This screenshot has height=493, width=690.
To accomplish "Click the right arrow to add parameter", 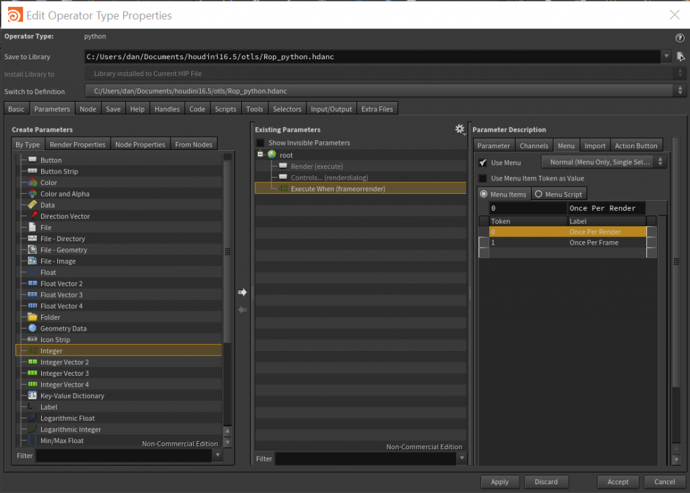I will 243,292.
